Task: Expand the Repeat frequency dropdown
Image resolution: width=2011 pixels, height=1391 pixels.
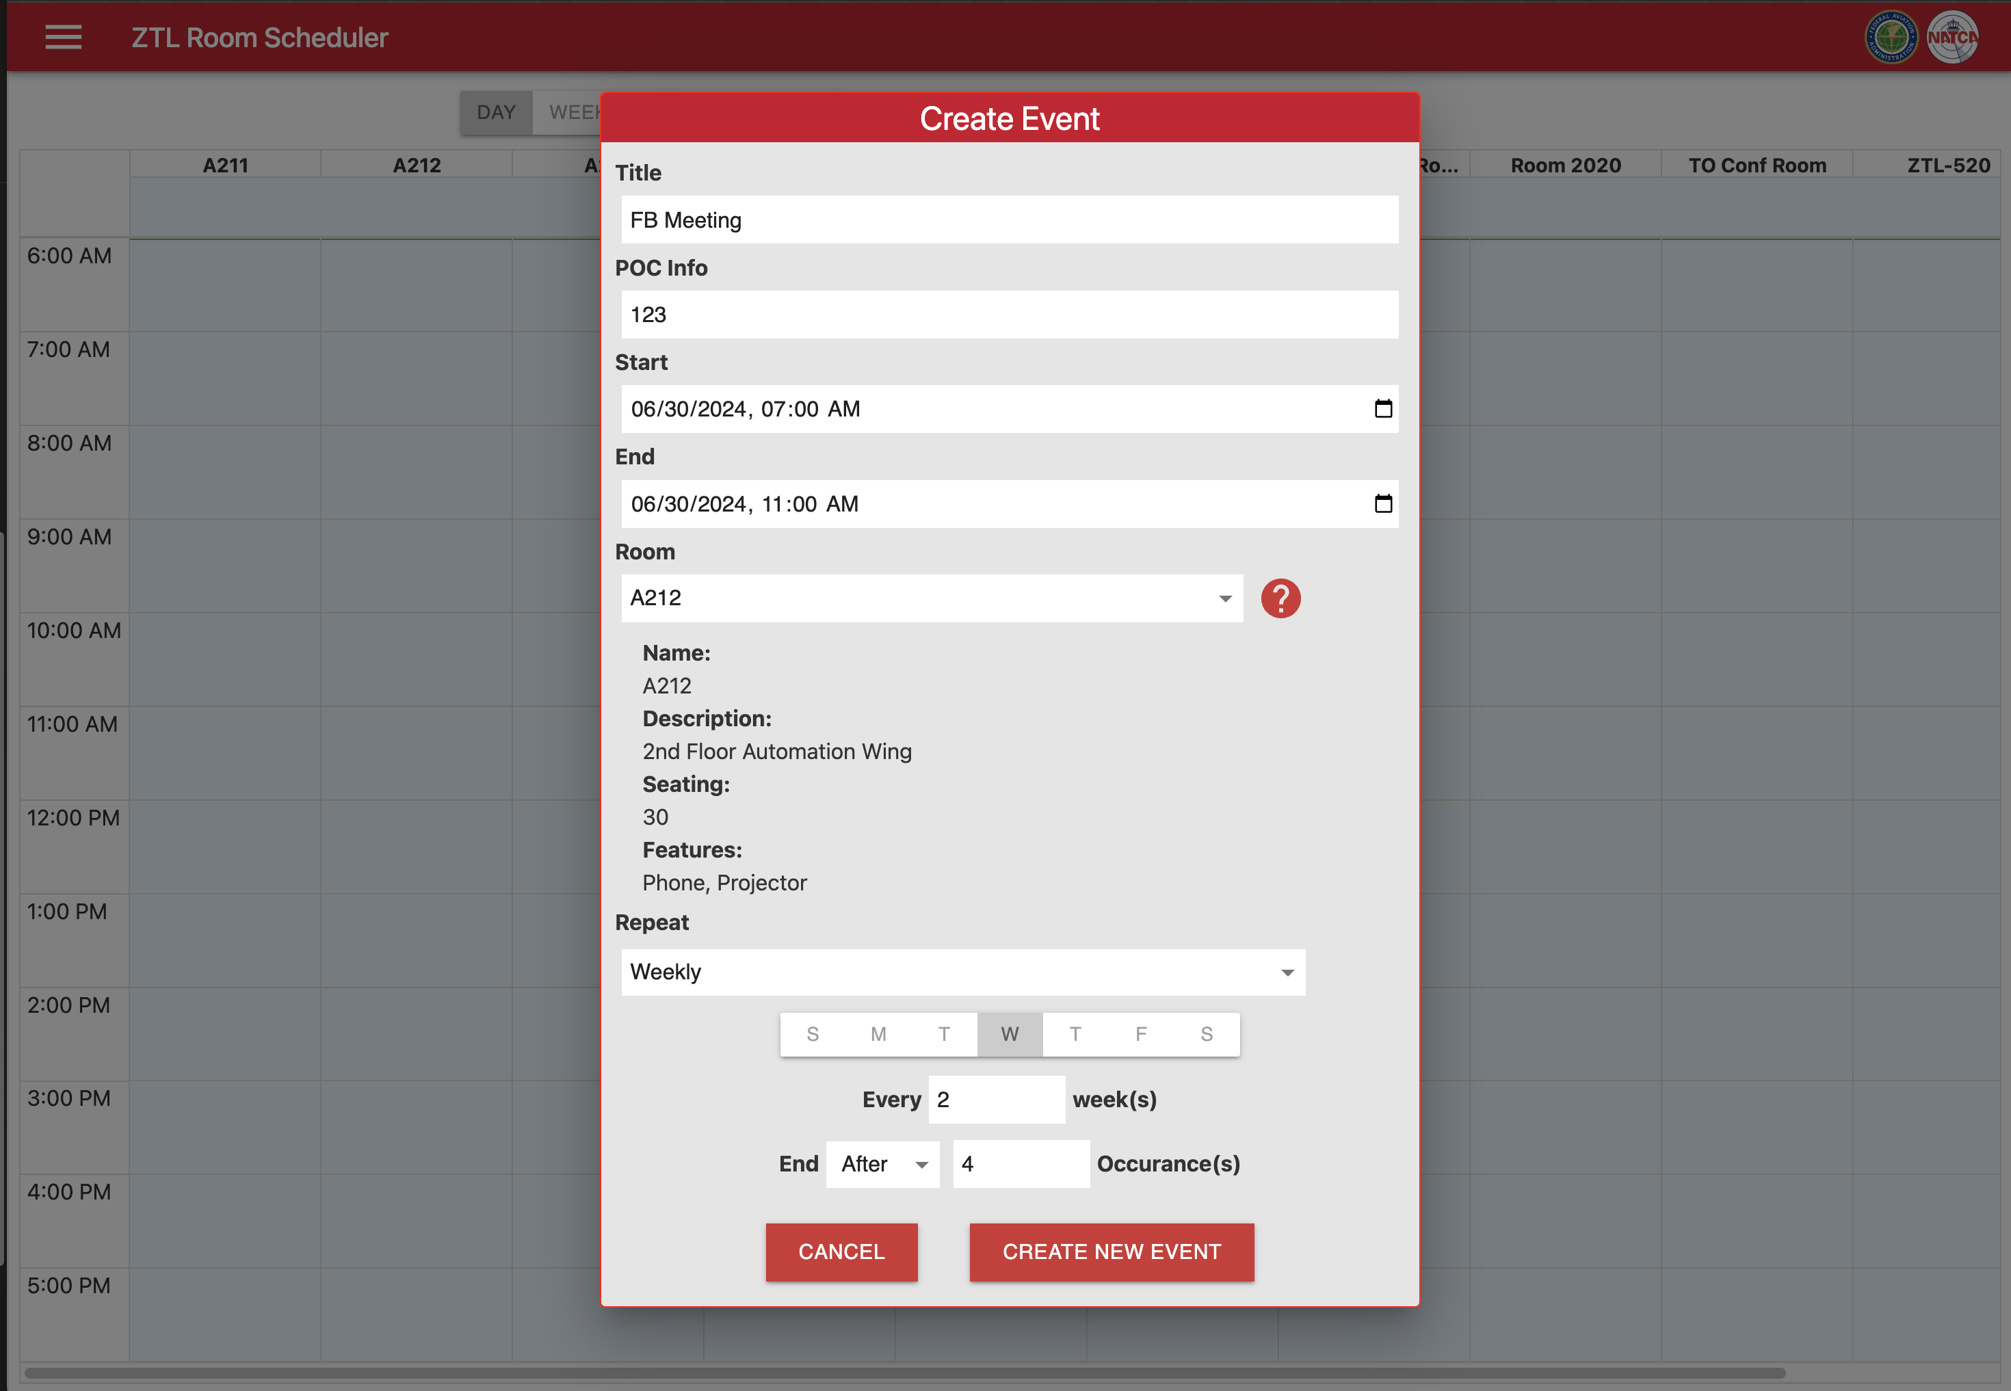Action: [962, 970]
